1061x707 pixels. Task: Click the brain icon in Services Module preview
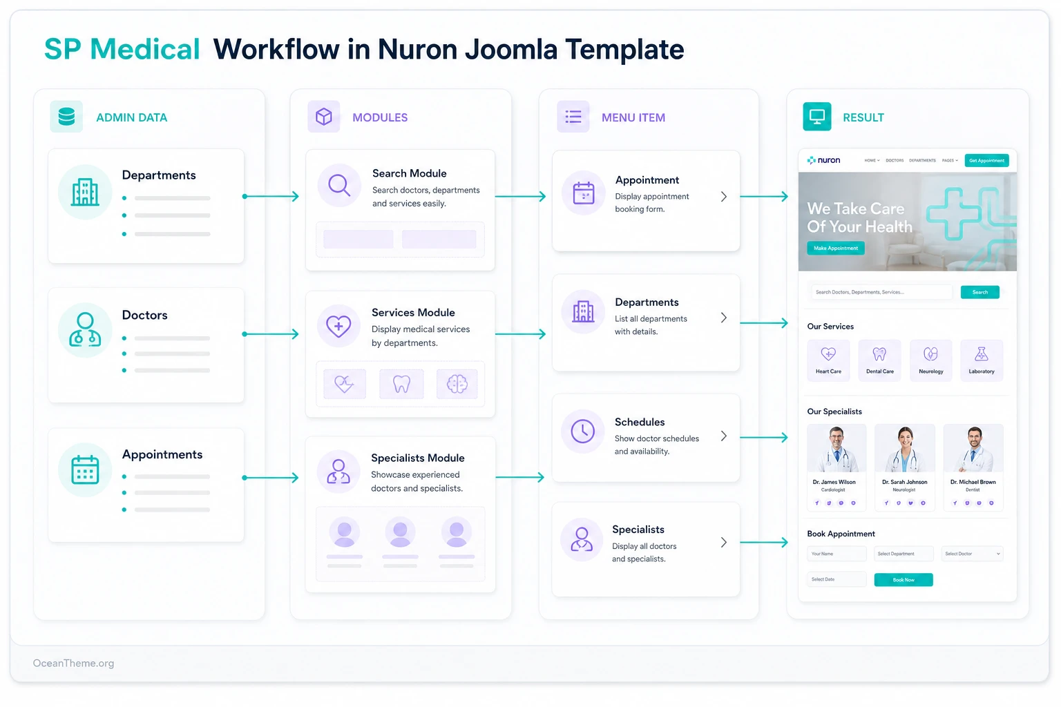click(457, 384)
